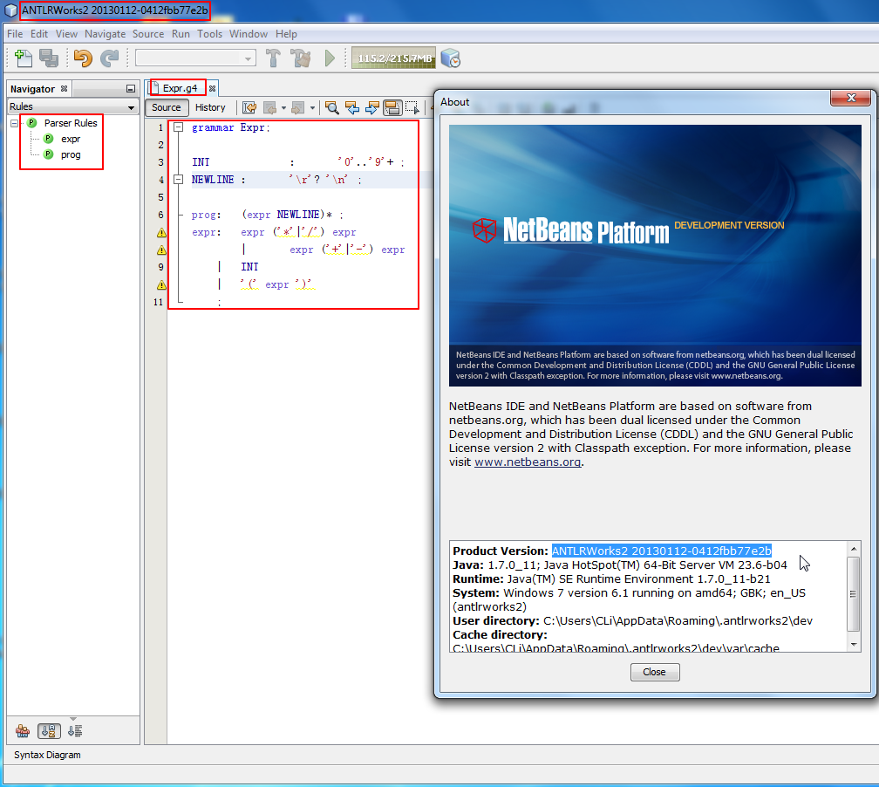
Task: Click the Show Inherited Members icon in Navigator
Action: click(23, 731)
